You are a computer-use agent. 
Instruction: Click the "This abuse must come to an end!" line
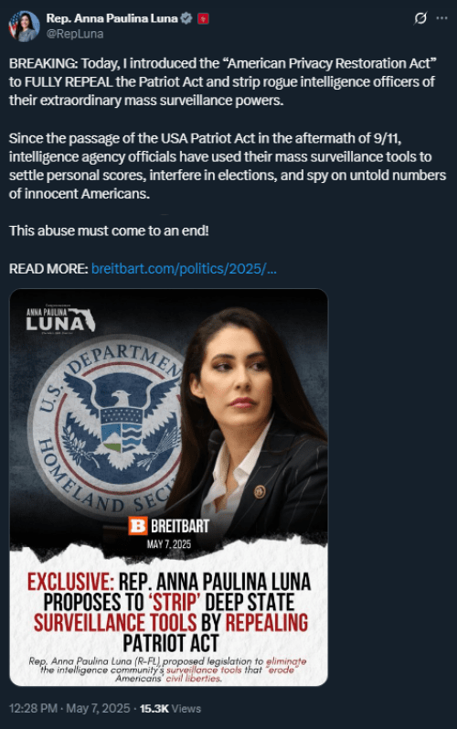tap(109, 230)
